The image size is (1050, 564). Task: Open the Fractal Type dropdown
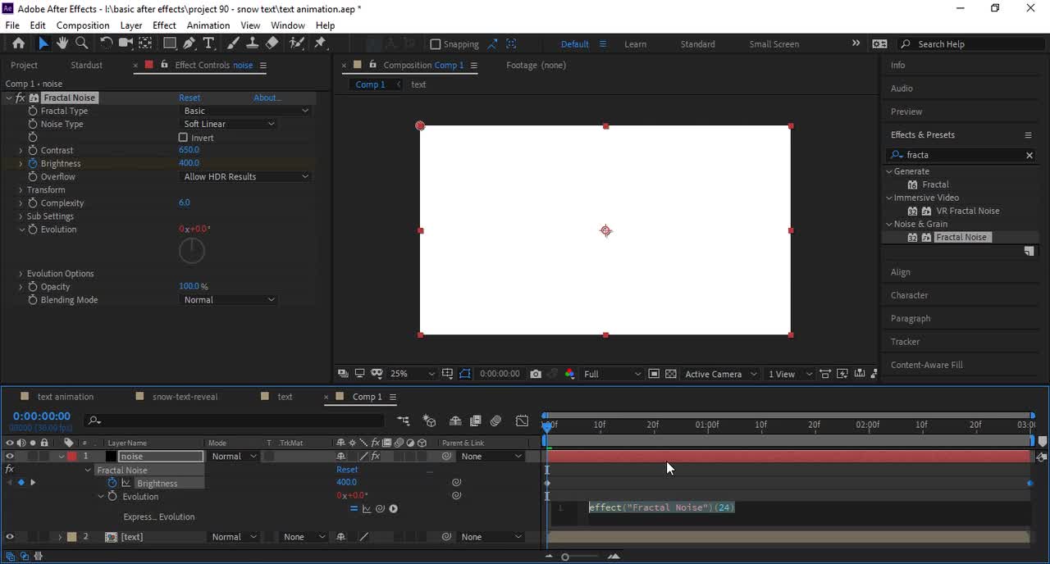click(x=245, y=111)
